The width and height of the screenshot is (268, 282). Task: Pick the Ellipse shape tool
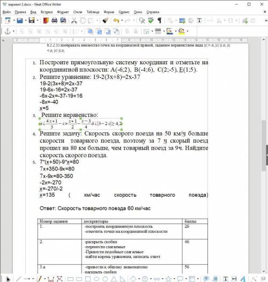point(96,279)
